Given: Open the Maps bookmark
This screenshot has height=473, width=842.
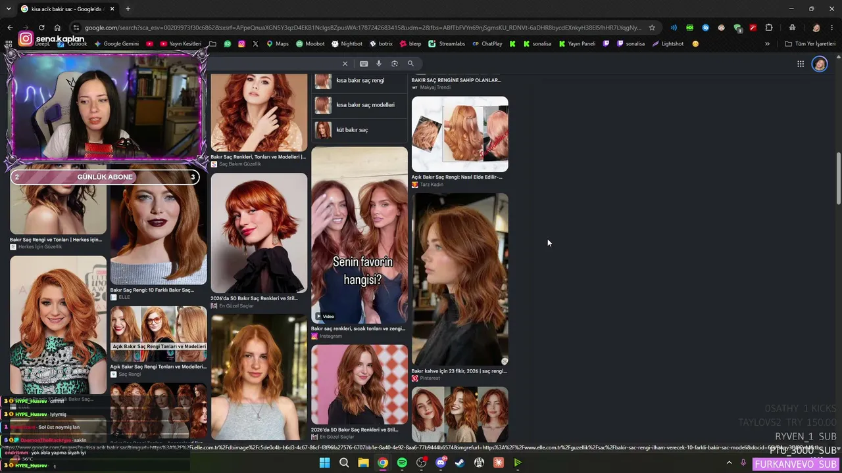Looking at the screenshot, I should 277,44.
